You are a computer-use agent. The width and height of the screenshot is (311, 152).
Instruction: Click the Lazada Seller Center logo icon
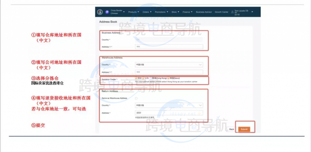[x=100, y=12]
